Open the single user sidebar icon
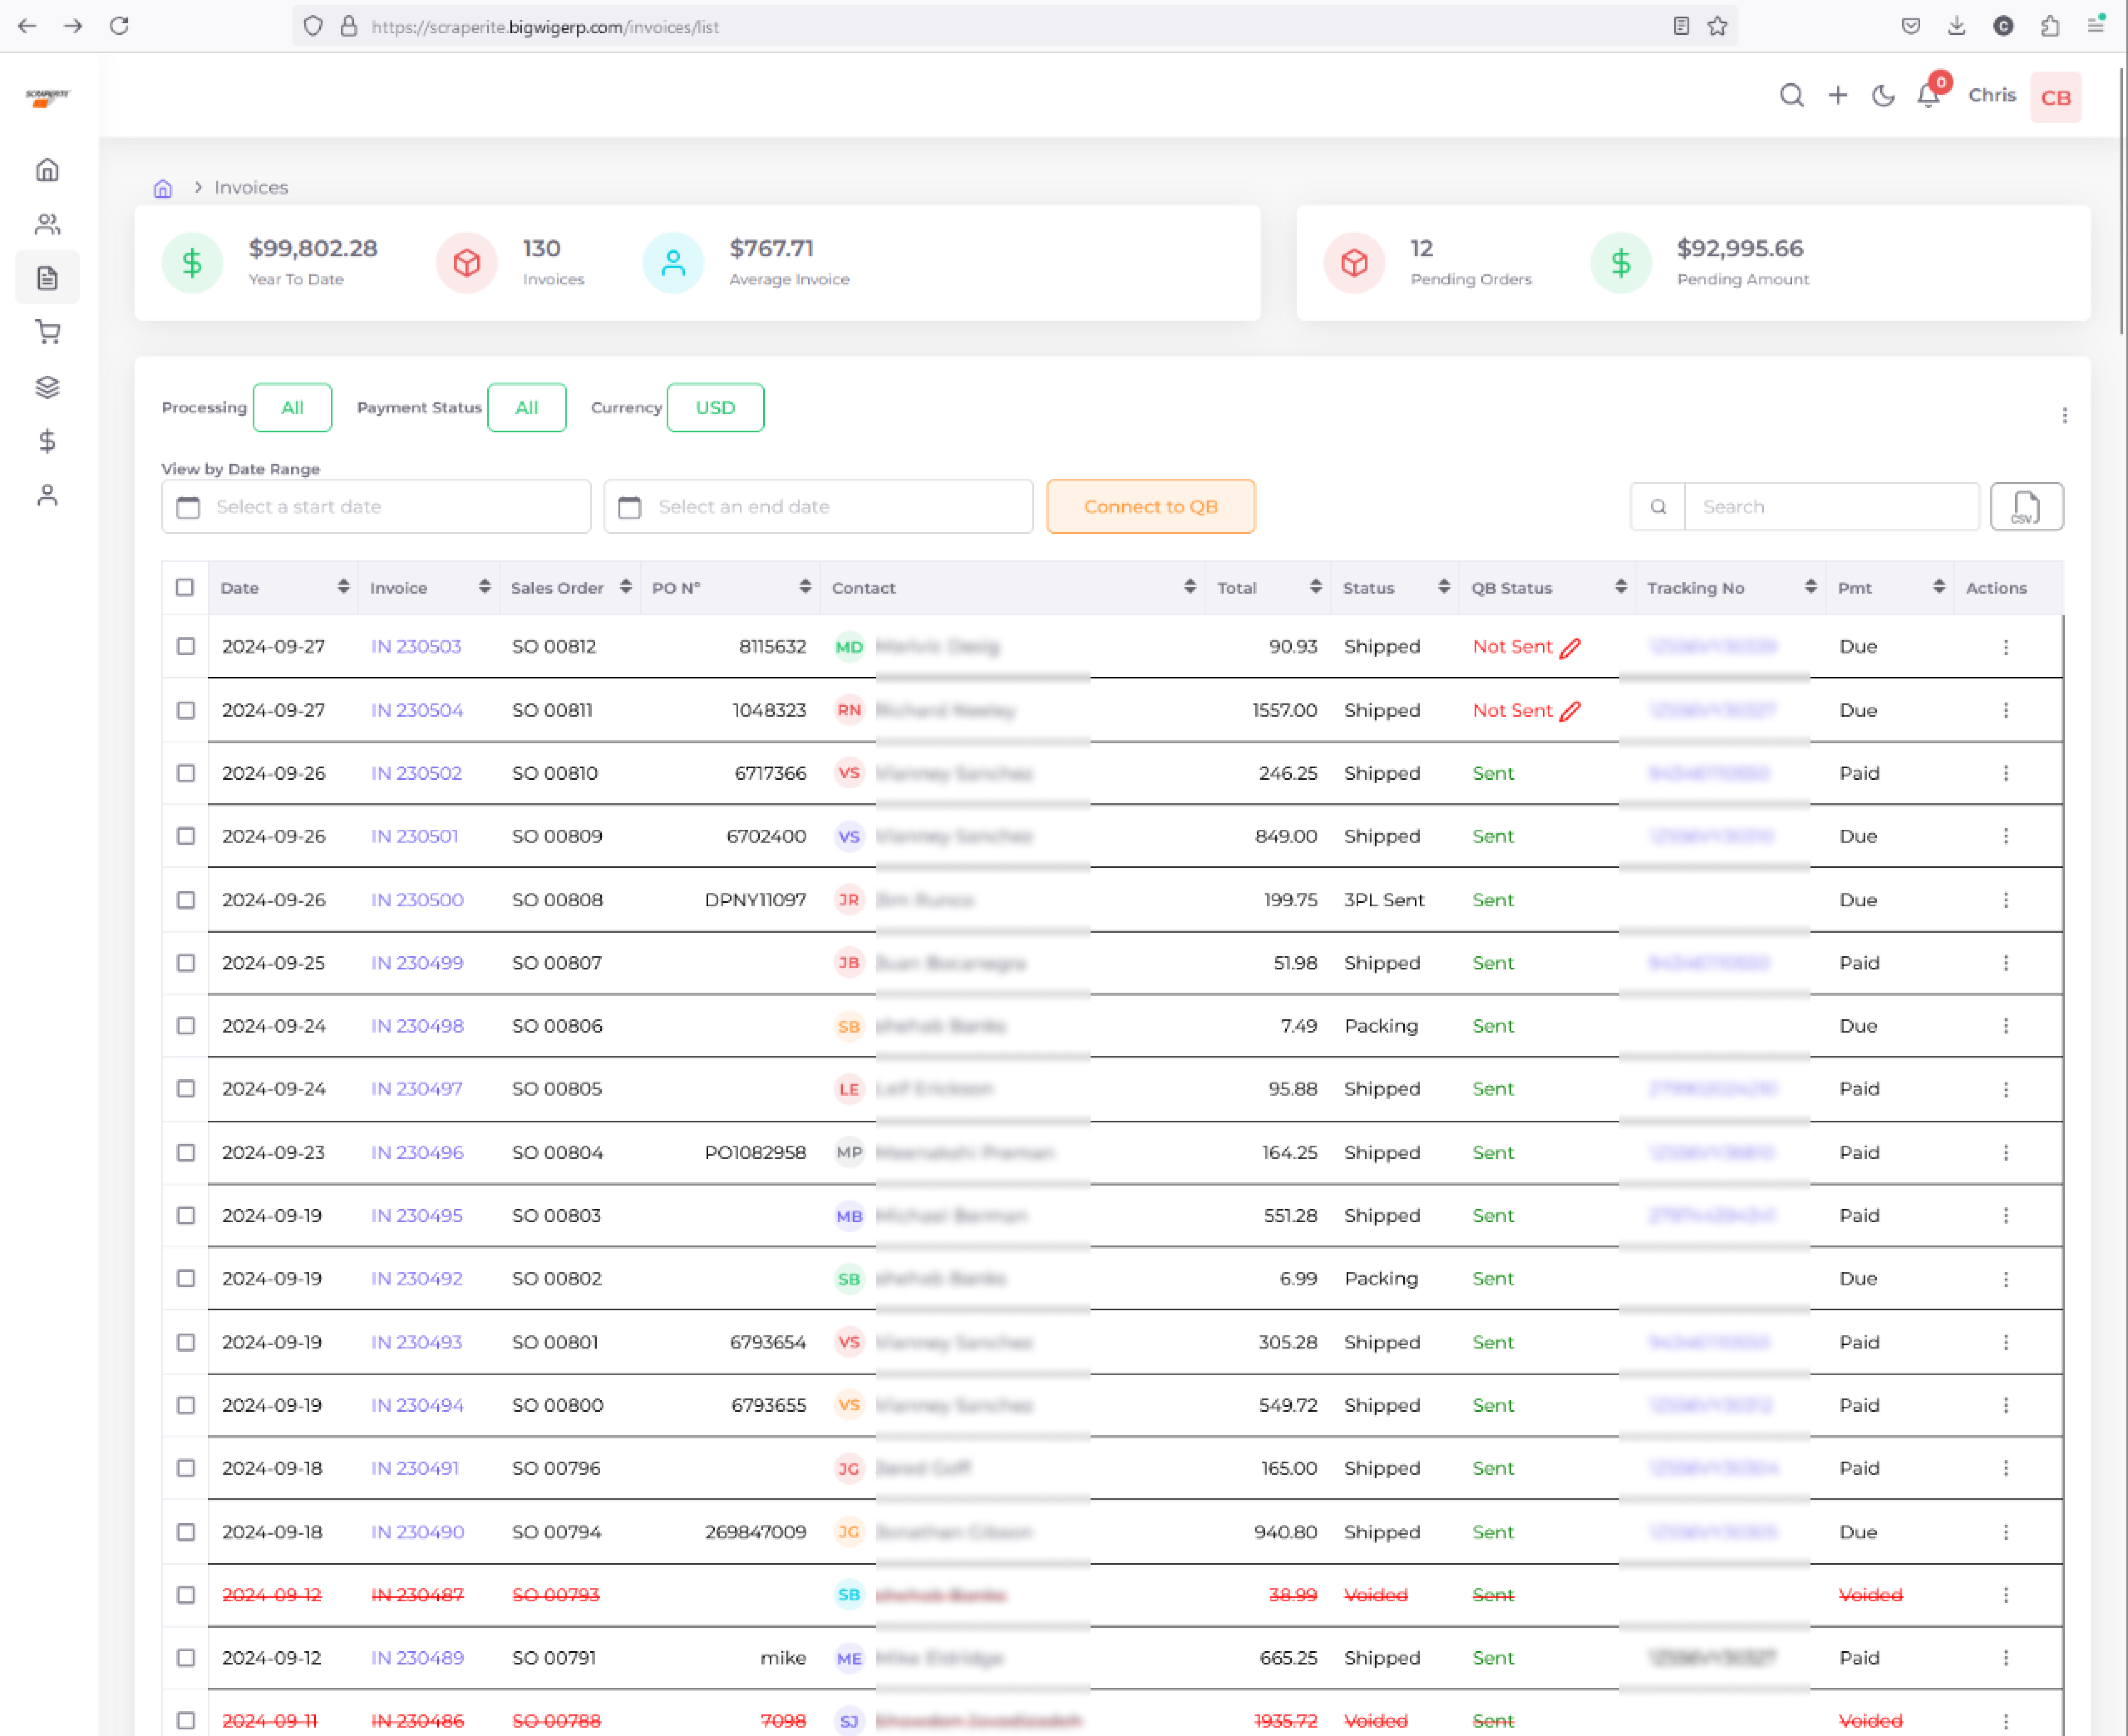2128x1736 pixels. point(47,495)
